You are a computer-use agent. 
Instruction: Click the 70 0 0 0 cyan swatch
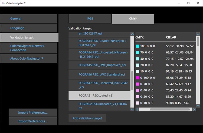[138, 53]
